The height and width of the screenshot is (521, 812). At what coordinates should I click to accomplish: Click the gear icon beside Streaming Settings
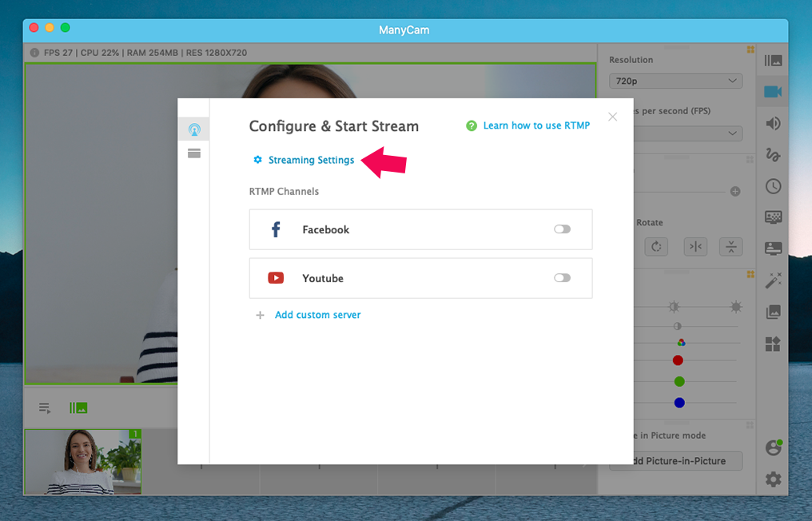tap(257, 160)
